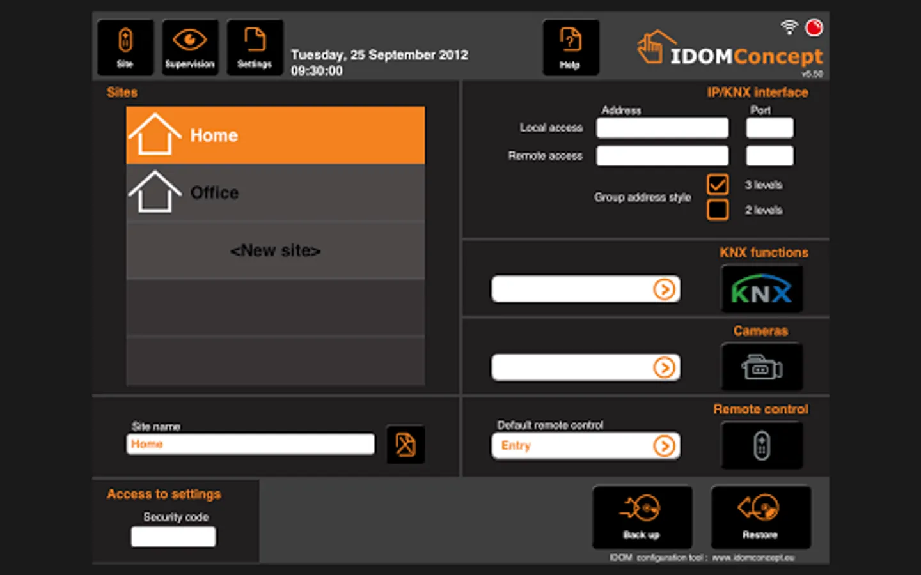Select <New site> entry
The width and height of the screenshot is (921, 575).
point(275,250)
